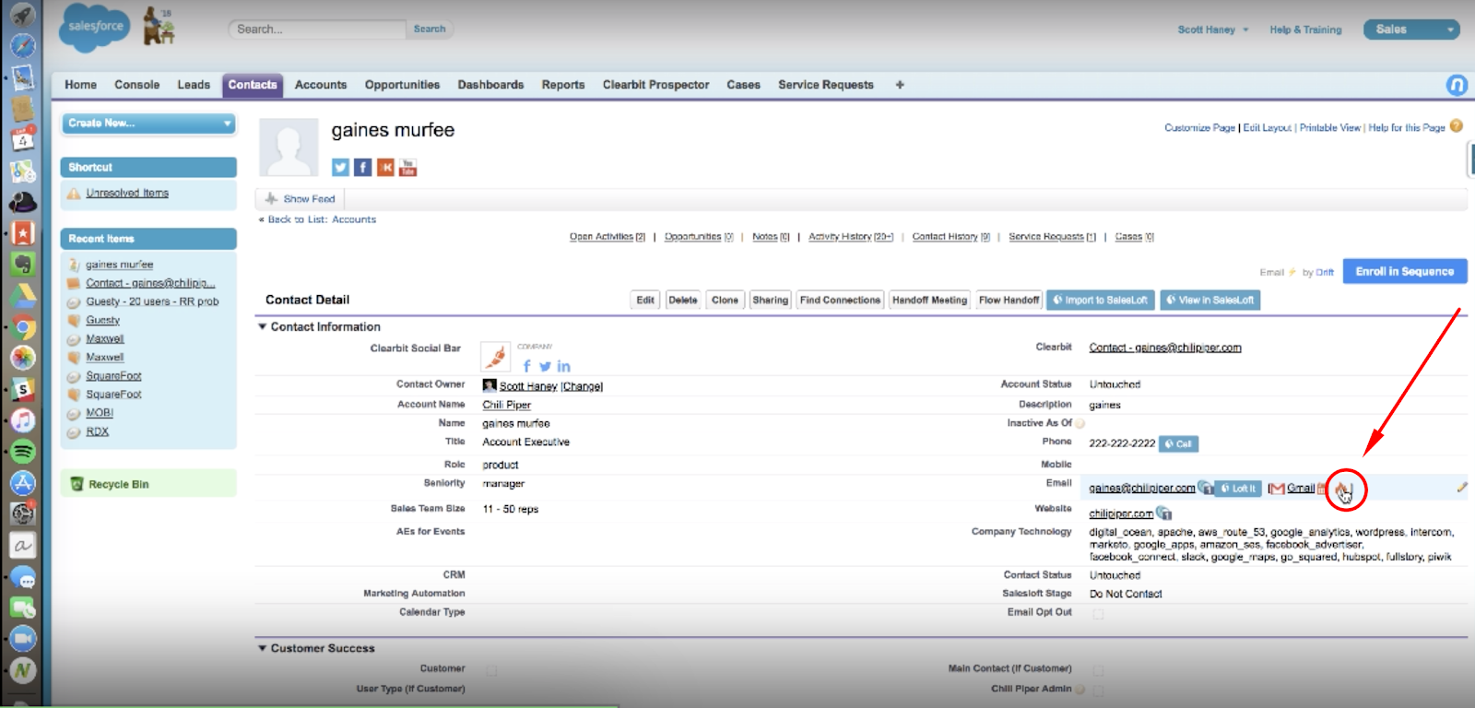1475x708 pixels.
Task: Collapse the Customer Success section
Action: [x=263, y=648]
